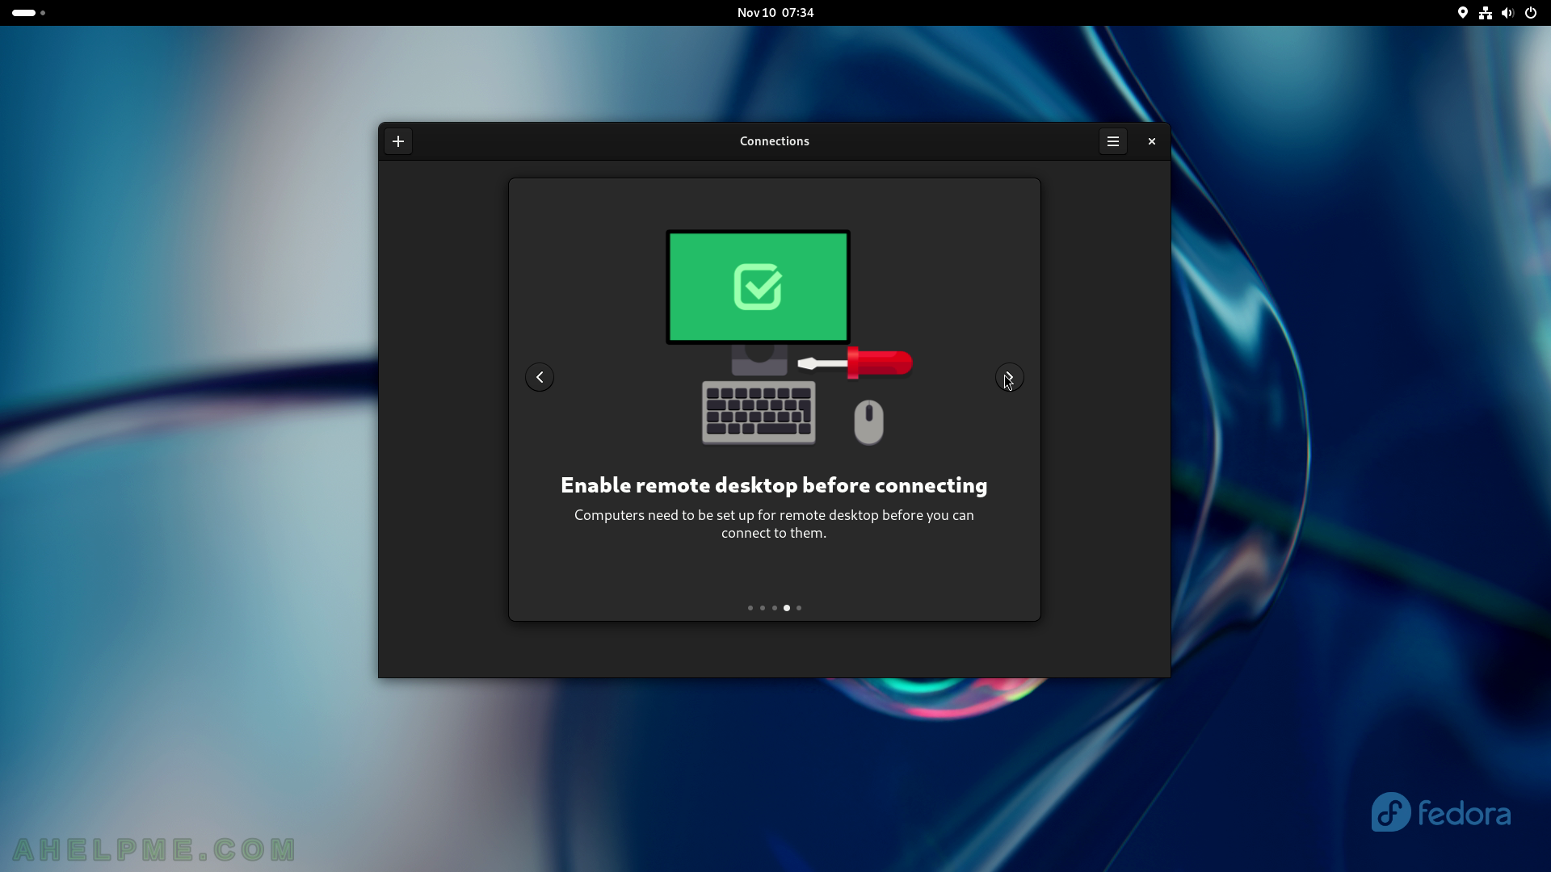Open the Activities overview in top bar
Viewport: 1551px width, 872px height.
29,13
